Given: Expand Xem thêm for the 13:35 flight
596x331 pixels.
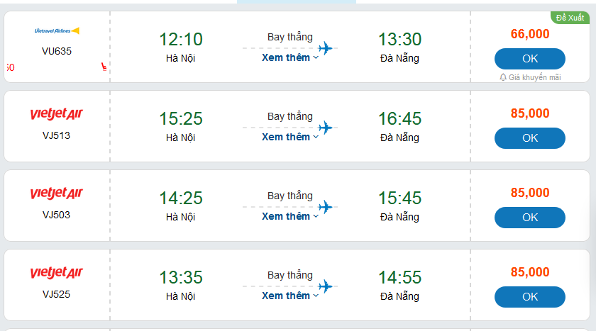Looking at the screenshot, I should (289, 296).
